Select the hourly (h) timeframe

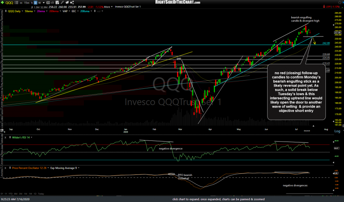click(32, 3)
